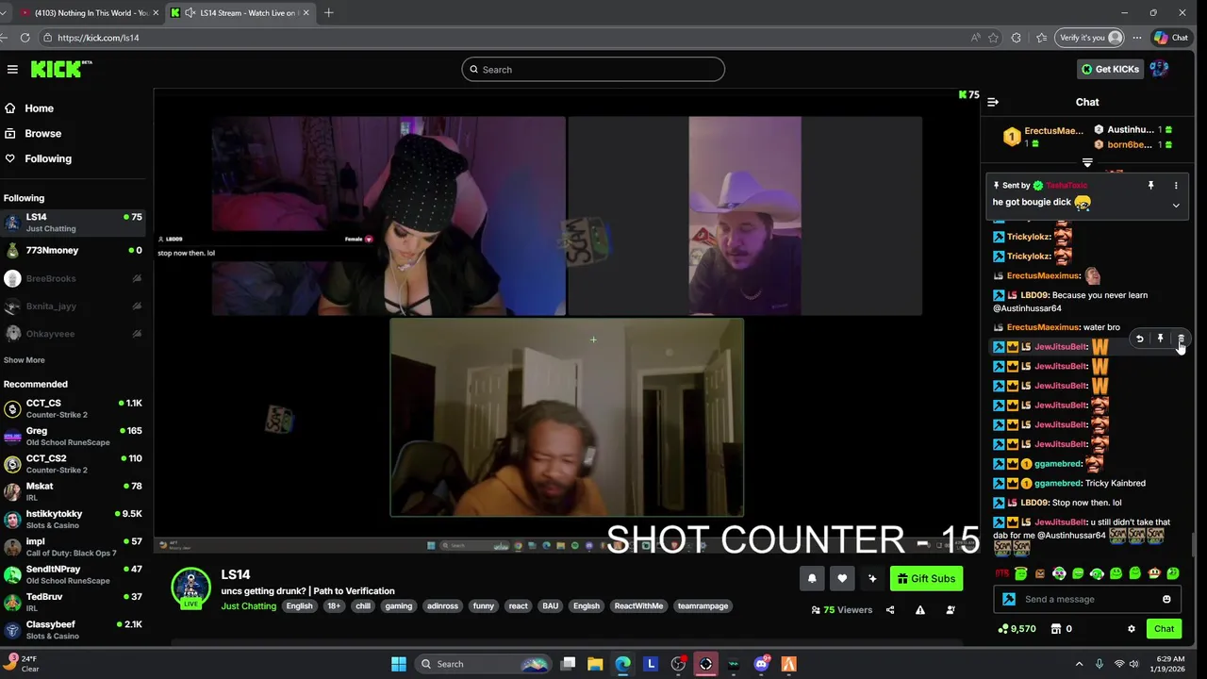The width and height of the screenshot is (1207, 679).
Task: Click the heart follow icon
Action: coord(842,579)
